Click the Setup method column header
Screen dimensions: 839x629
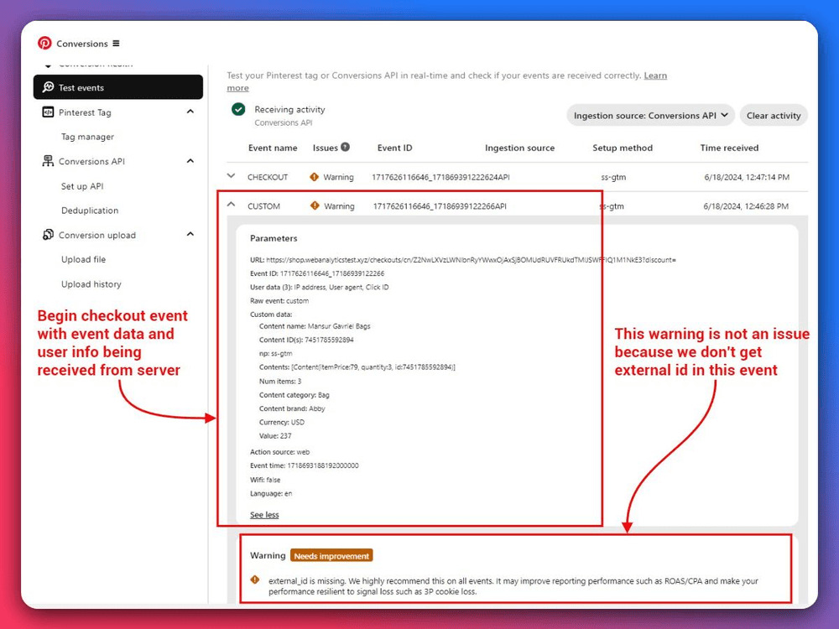click(x=623, y=148)
